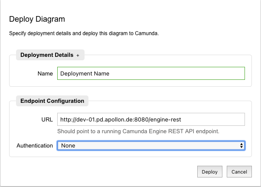
Task: Click the Name field label
Action: (x=45, y=73)
